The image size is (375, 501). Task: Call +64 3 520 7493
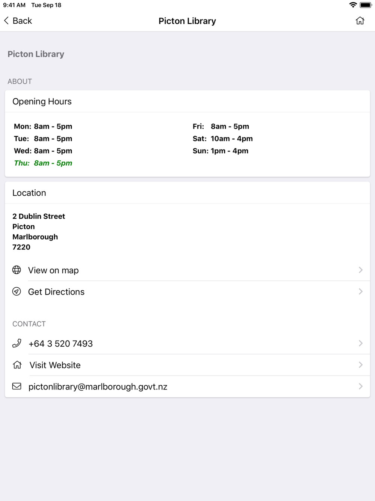point(187,343)
